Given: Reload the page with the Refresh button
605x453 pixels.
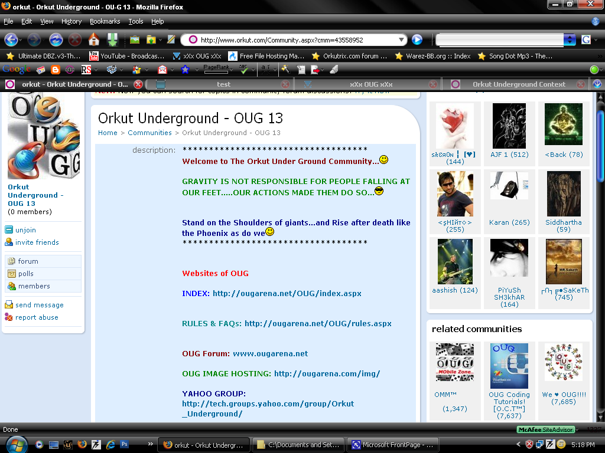Looking at the screenshot, I should pos(56,40).
